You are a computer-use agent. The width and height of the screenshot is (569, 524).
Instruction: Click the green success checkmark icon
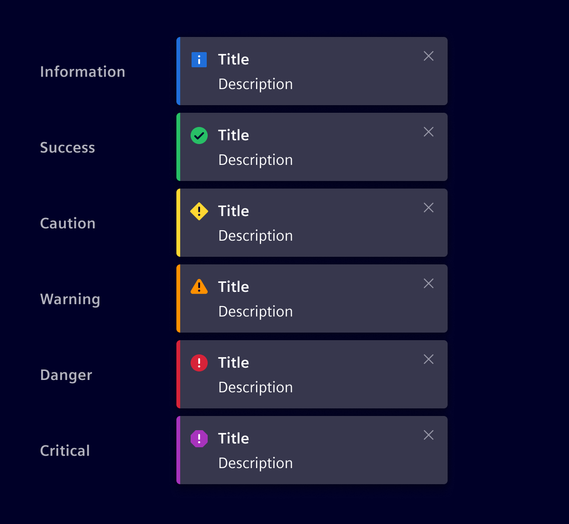[x=199, y=136]
